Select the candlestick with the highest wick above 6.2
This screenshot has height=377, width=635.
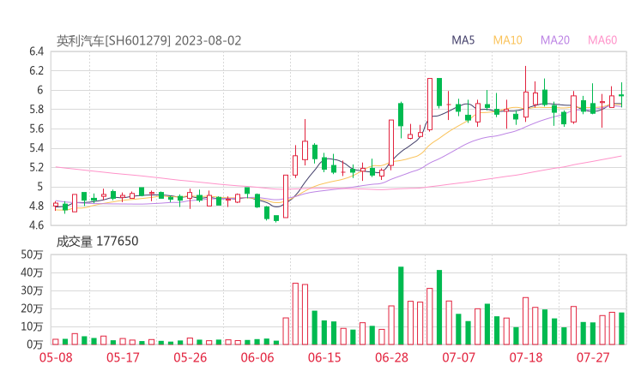click(x=526, y=94)
